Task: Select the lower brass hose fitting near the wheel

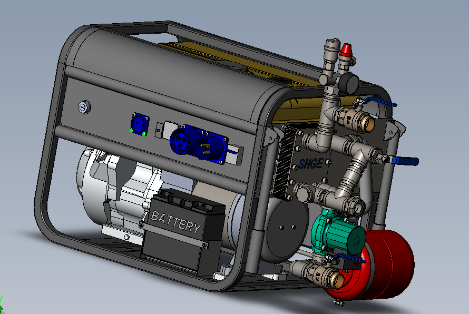Action: 334,278
